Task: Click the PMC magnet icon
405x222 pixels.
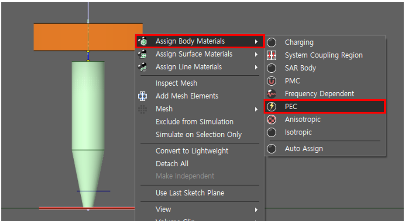Action: point(272,81)
